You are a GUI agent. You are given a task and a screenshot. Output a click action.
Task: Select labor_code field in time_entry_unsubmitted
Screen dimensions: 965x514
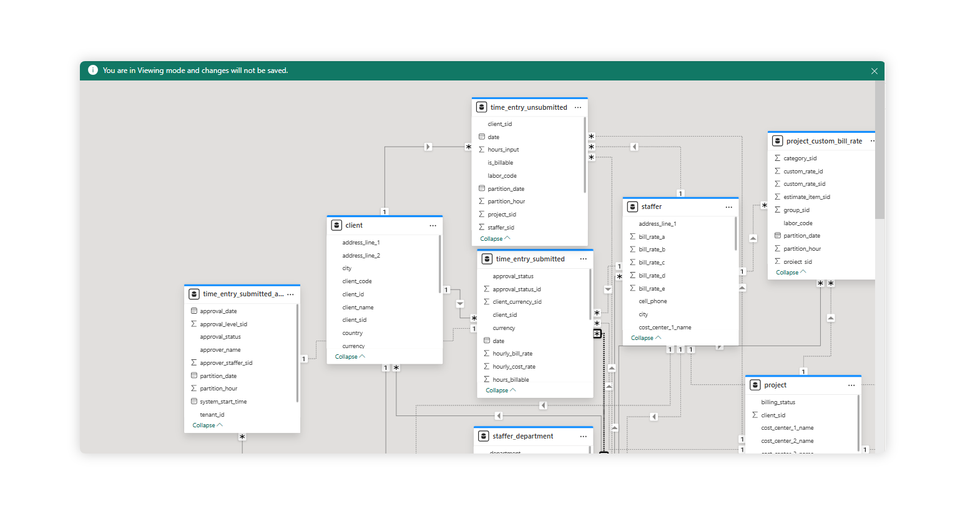tap(502, 176)
